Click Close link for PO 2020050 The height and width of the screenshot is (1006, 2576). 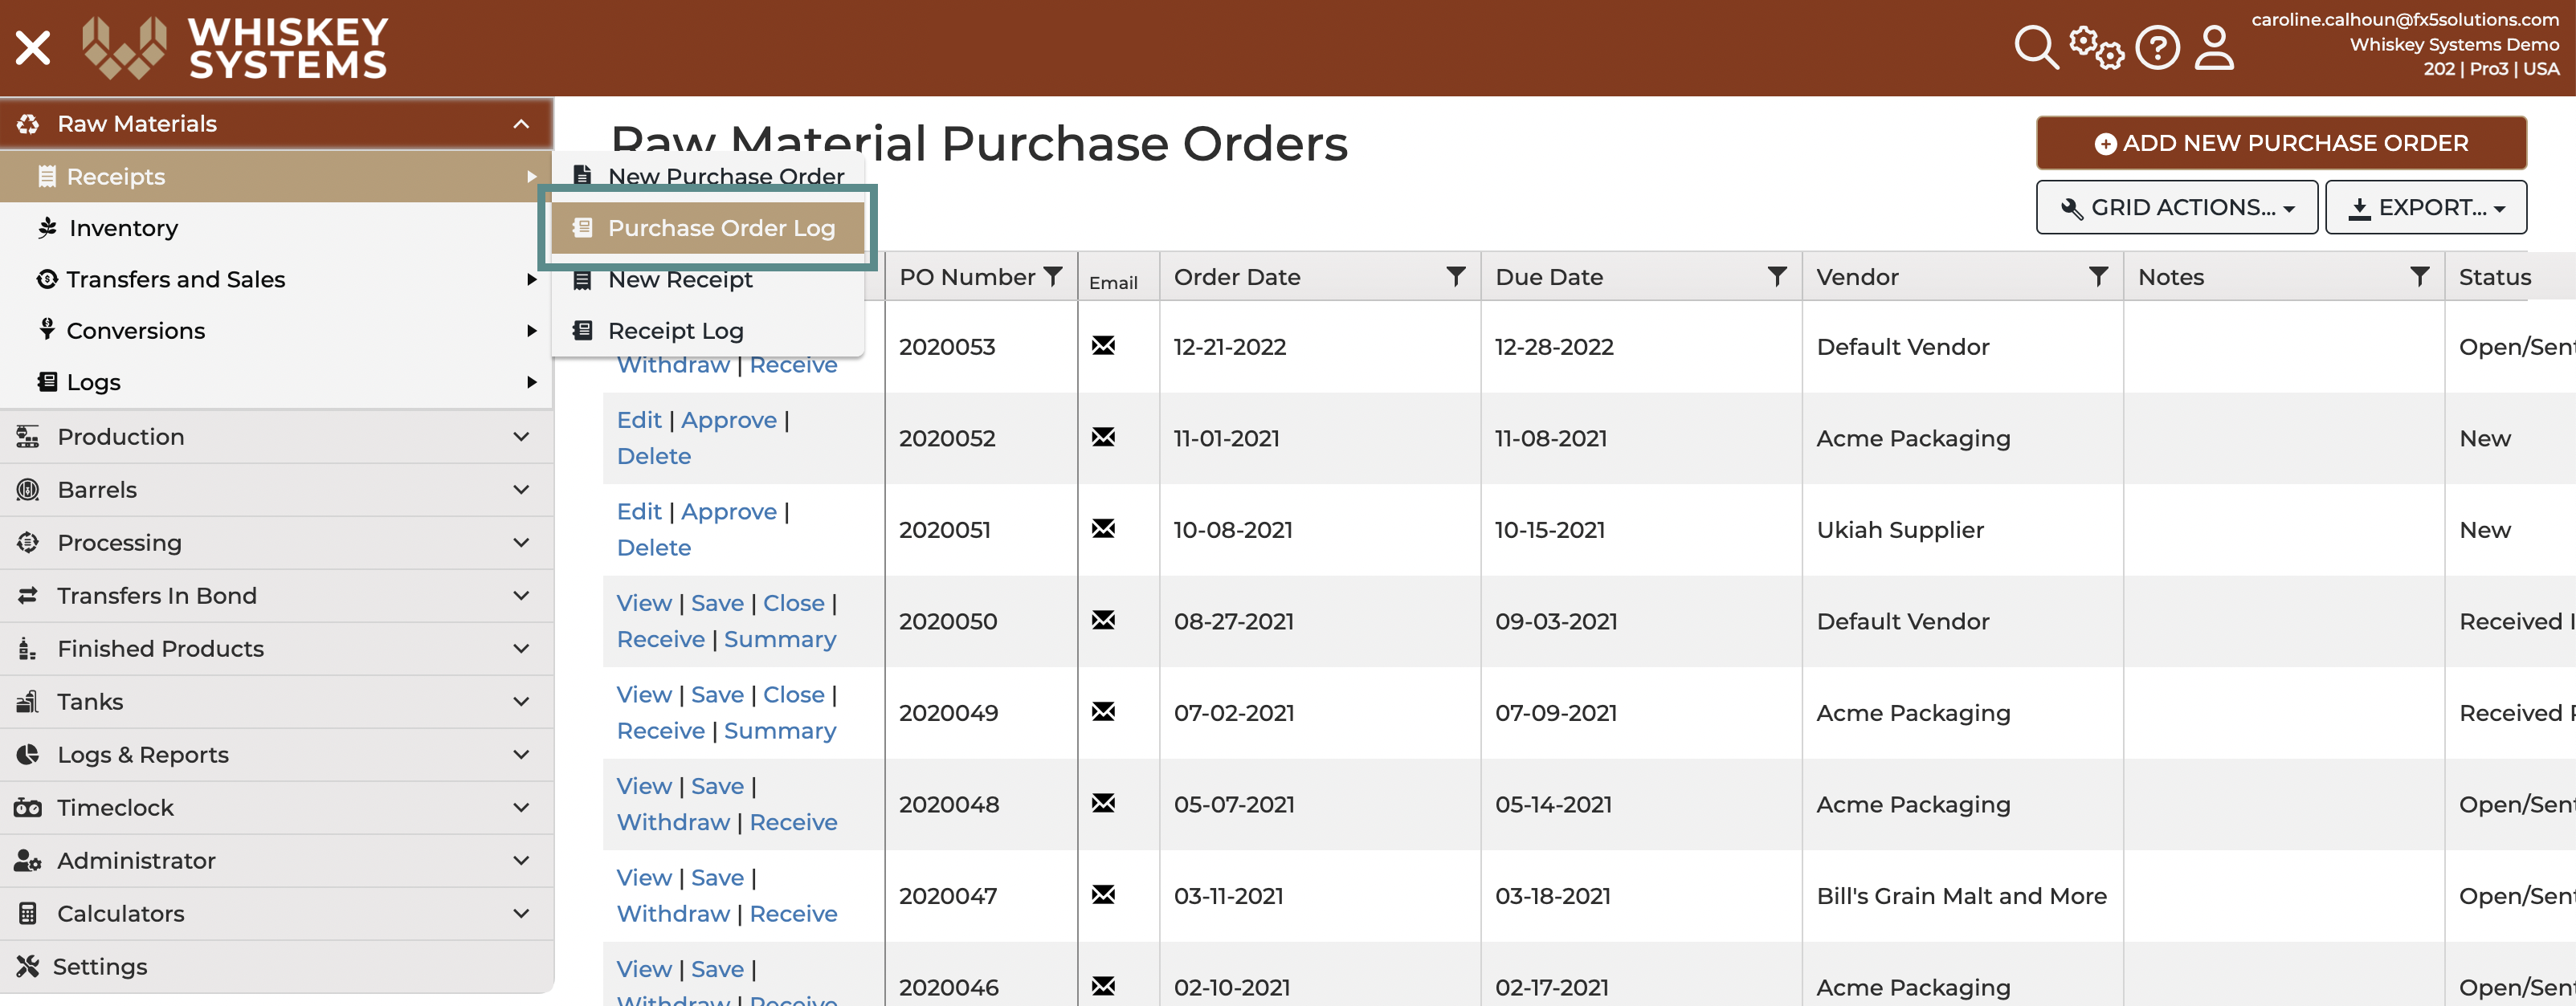click(794, 603)
